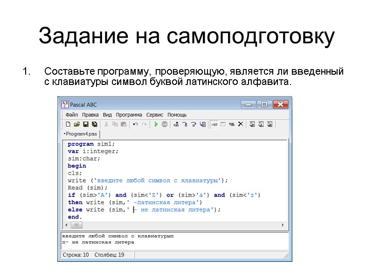
Task: Select the Program4.pas tab
Action: pyautogui.click(x=80, y=134)
